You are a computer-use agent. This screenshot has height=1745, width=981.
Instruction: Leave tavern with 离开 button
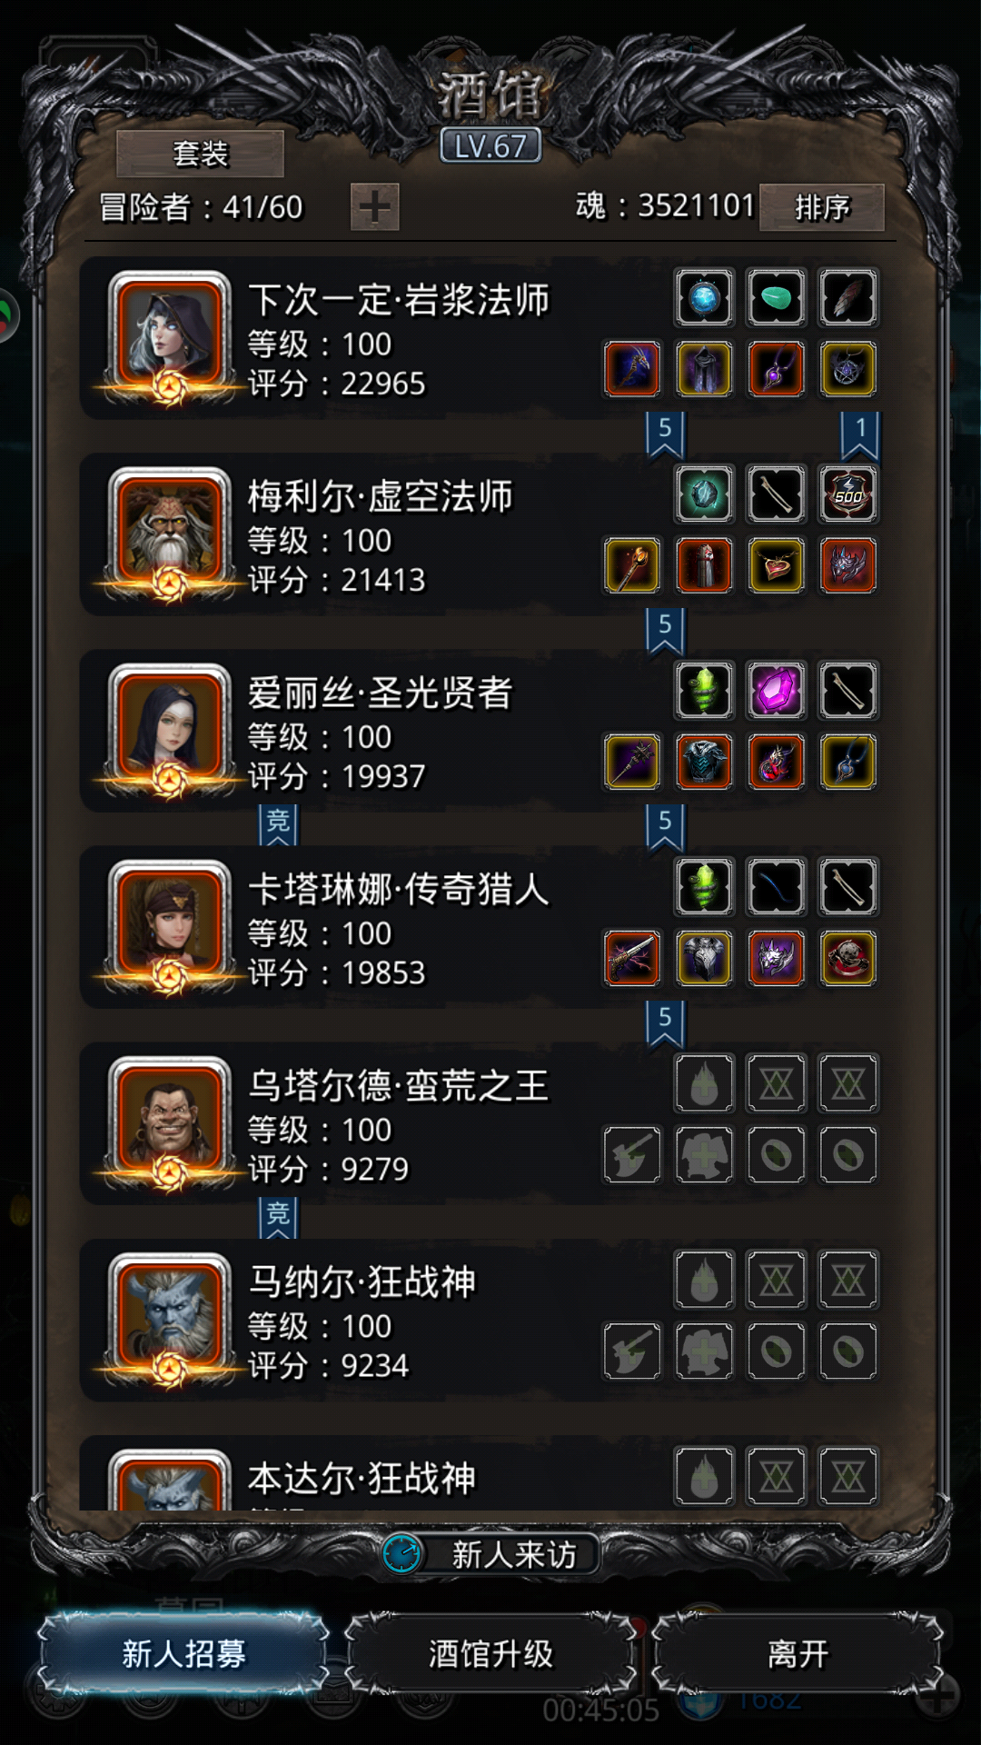(798, 1653)
